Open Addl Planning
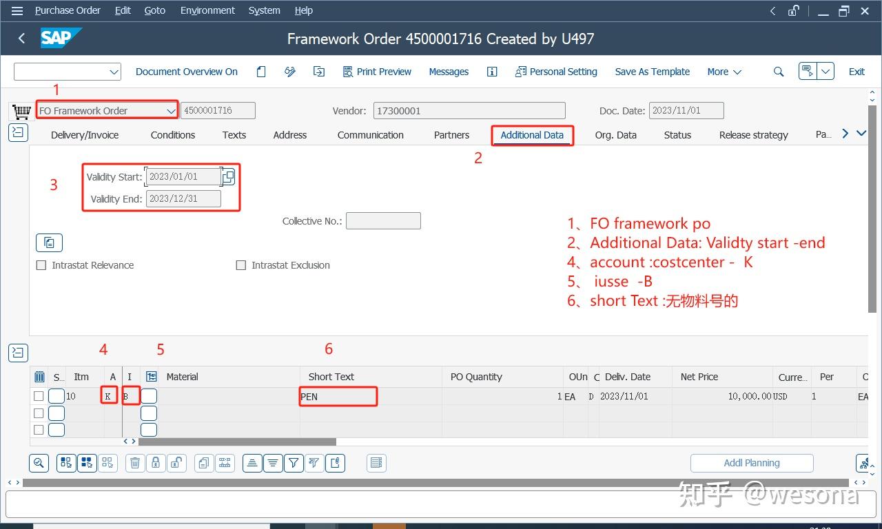882x529 pixels. pyautogui.click(x=752, y=463)
